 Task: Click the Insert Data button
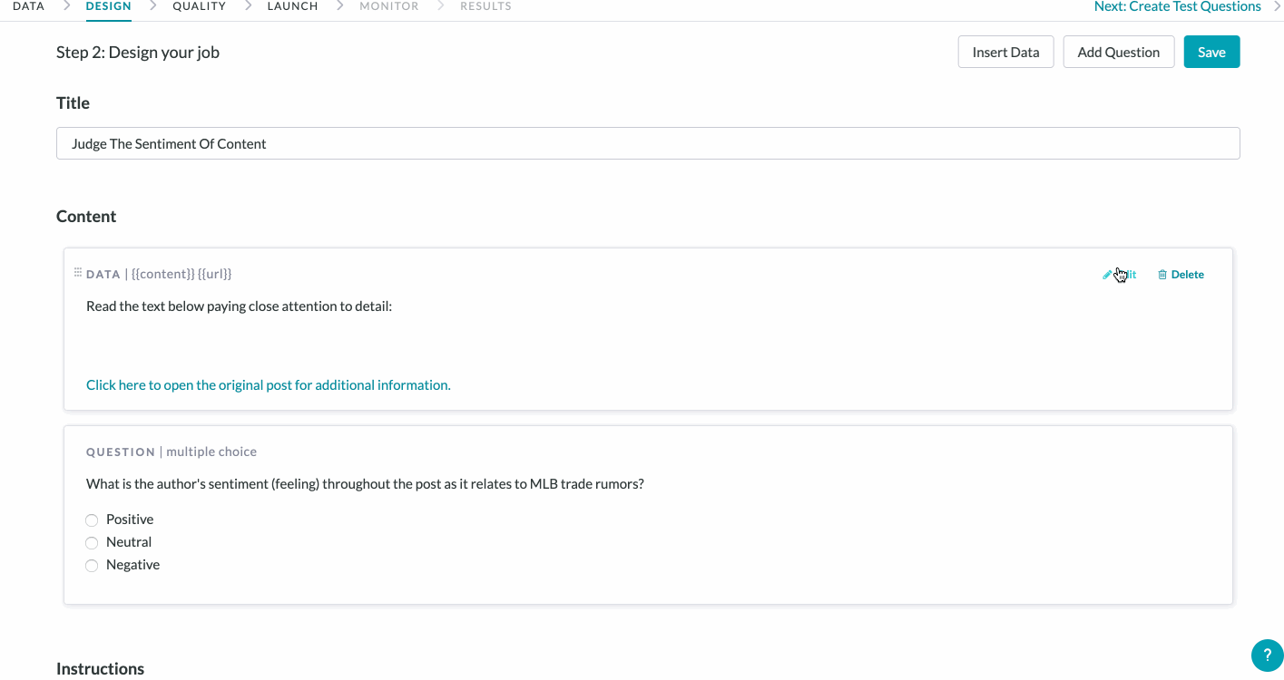[x=1005, y=52]
